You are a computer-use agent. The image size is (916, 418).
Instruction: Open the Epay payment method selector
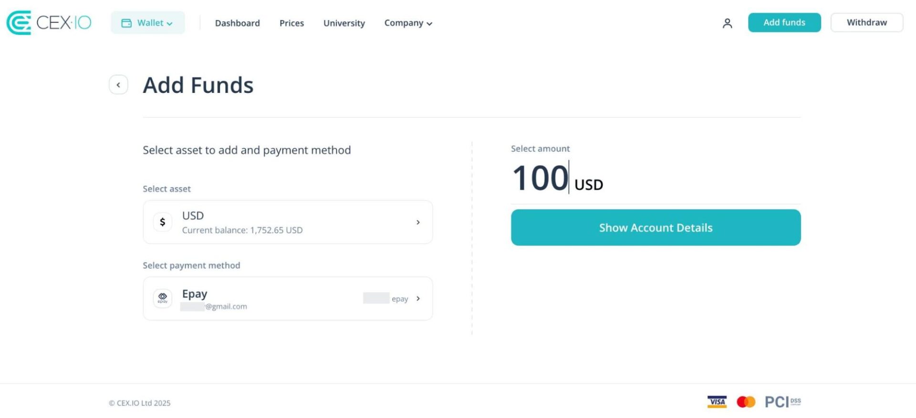[x=288, y=298]
